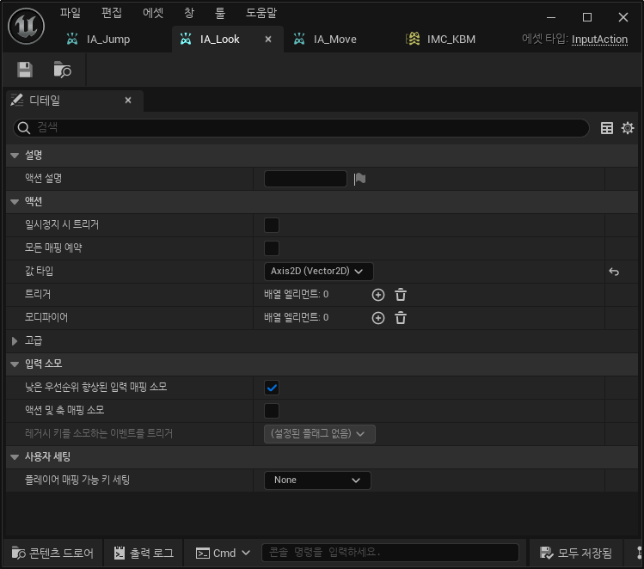Open the 편집 menu

[x=112, y=13]
